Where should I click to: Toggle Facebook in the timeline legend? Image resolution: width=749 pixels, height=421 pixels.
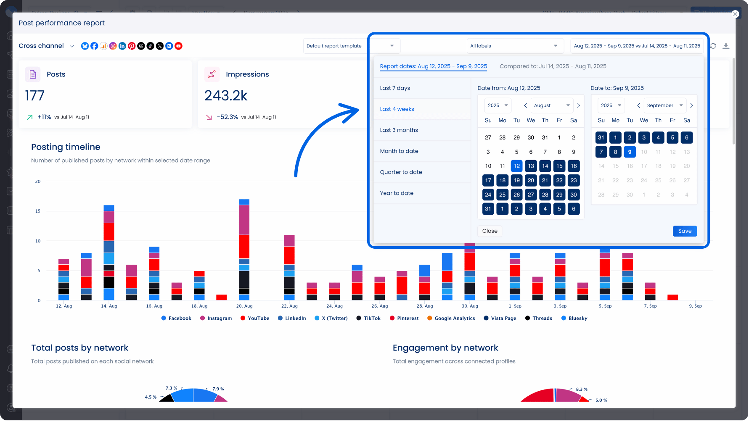point(176,318)
